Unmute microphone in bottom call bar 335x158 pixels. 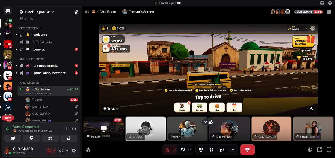click(x=168, y=150)
